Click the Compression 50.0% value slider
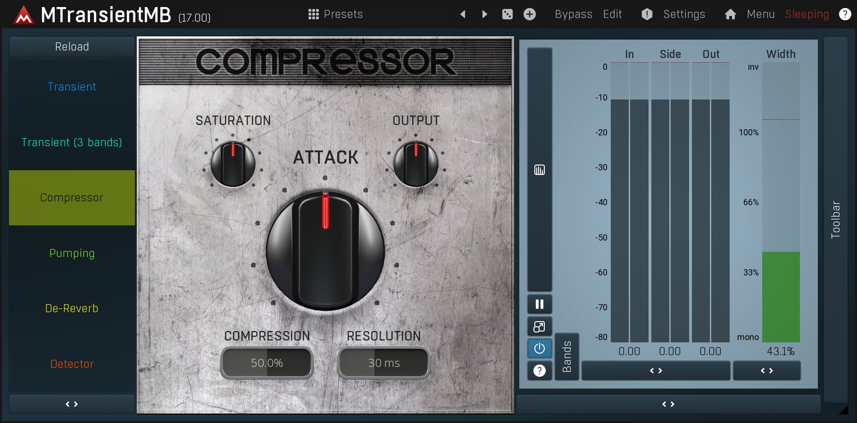The height and width of the screenshot is (423, 857). pos(266,363)
